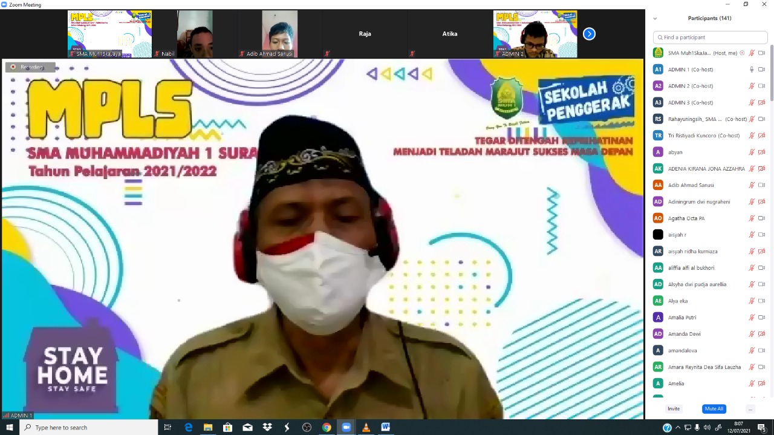The width and height of the screenshot is (774, 435).
Task: Click ADENIA KIRANA disabled camera icon
Action: [761, 168]
